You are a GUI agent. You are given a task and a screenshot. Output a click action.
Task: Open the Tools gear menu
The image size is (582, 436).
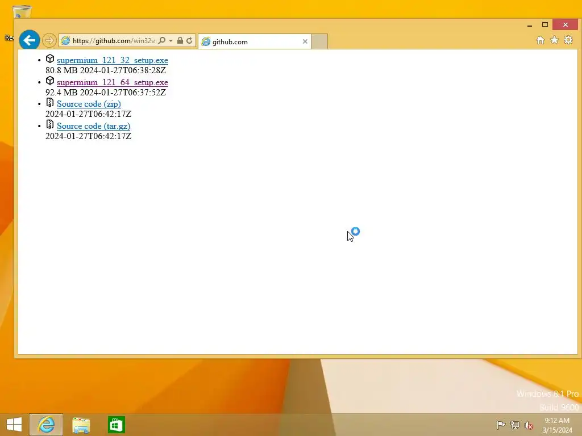(x=568, y=40)
